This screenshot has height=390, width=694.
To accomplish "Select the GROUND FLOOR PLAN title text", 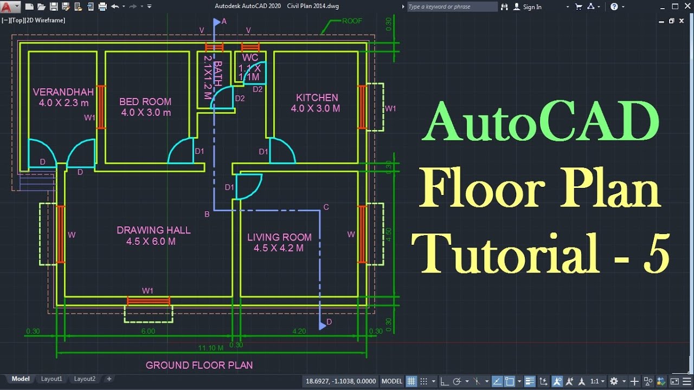I will coord(199,365).
